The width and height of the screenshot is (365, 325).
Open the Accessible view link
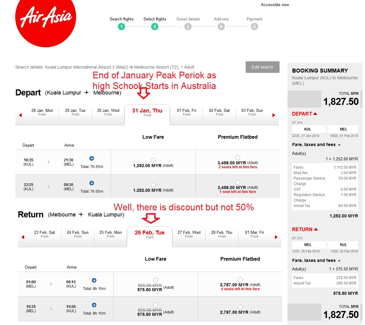(275, 5)
